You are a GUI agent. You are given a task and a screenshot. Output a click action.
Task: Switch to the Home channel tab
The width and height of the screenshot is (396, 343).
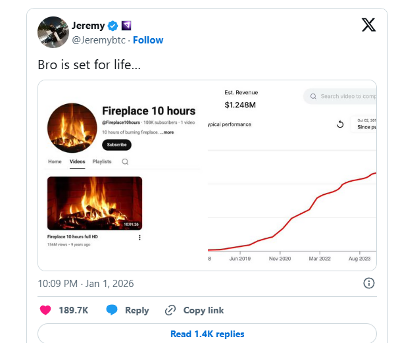(55, 161)
